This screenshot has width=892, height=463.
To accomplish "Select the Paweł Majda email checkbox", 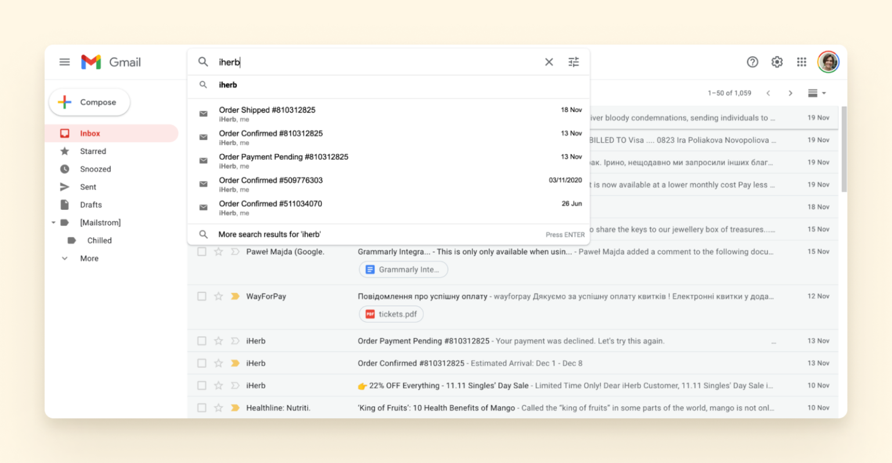I will (x=202, y=252).
